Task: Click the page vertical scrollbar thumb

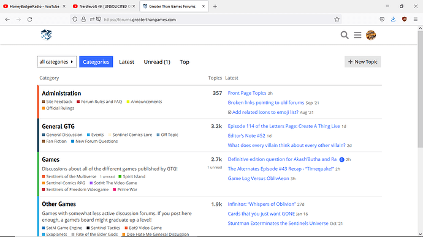Action: (421, 89)
